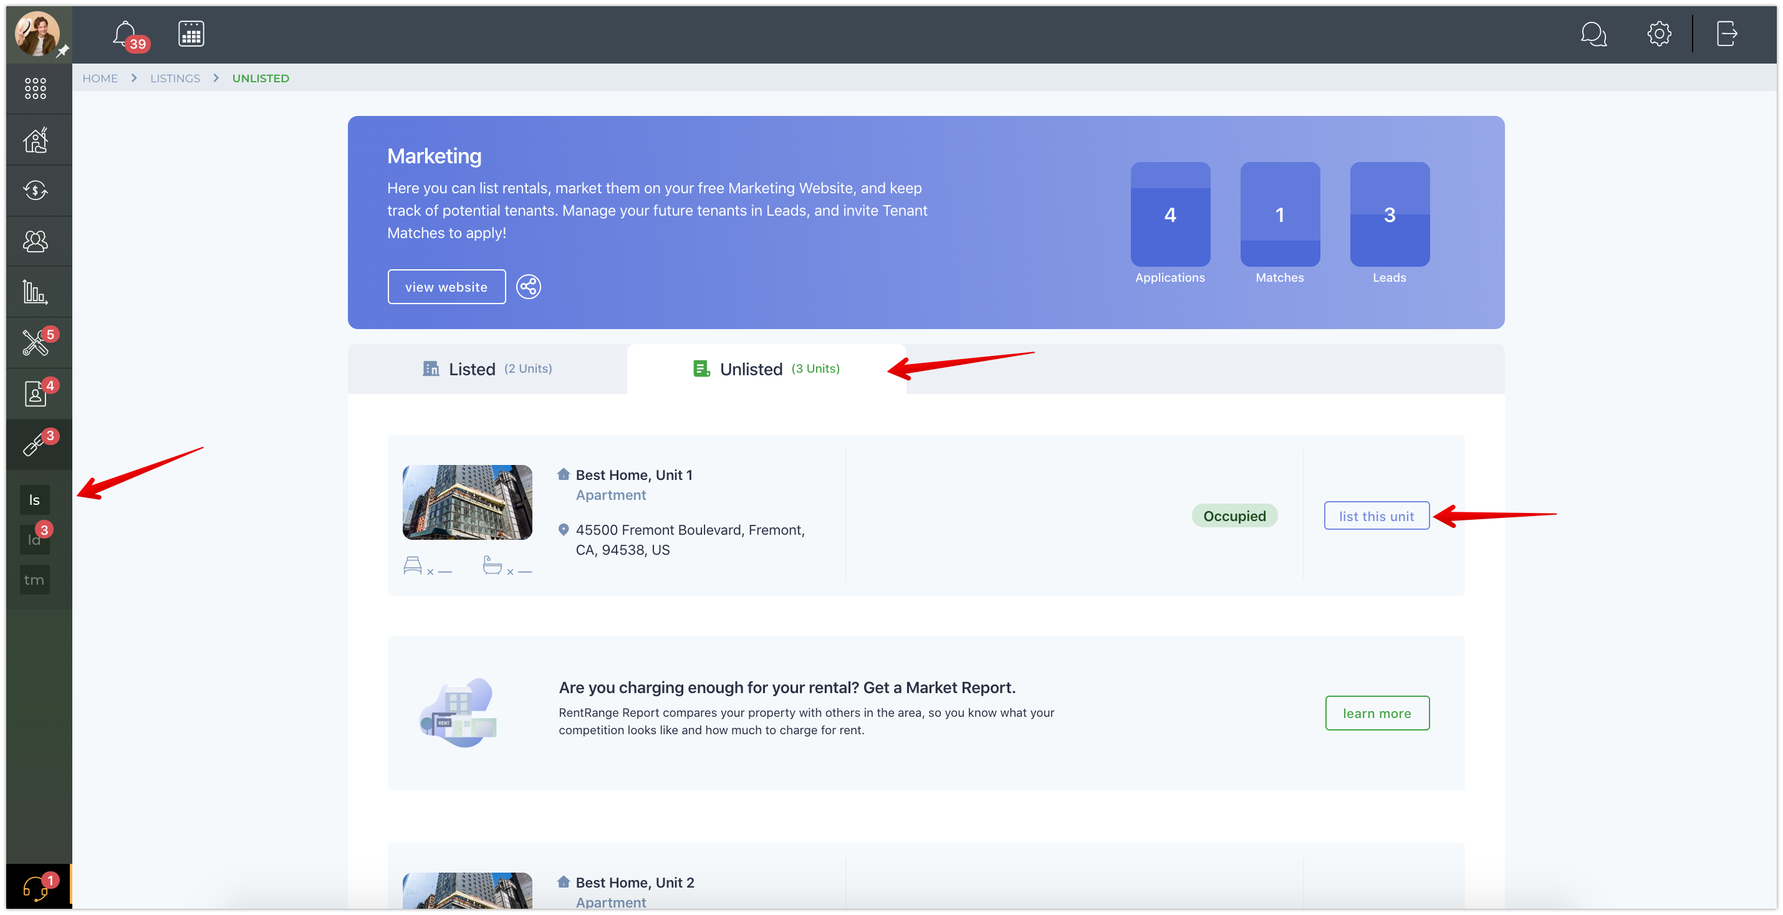Open the apps grid menu in sidebar

pos(36,89)
